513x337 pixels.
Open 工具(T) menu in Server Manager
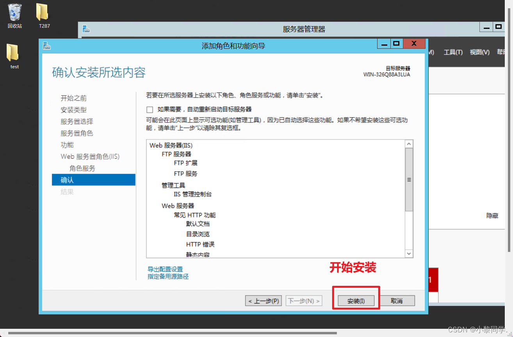[453, 52]
